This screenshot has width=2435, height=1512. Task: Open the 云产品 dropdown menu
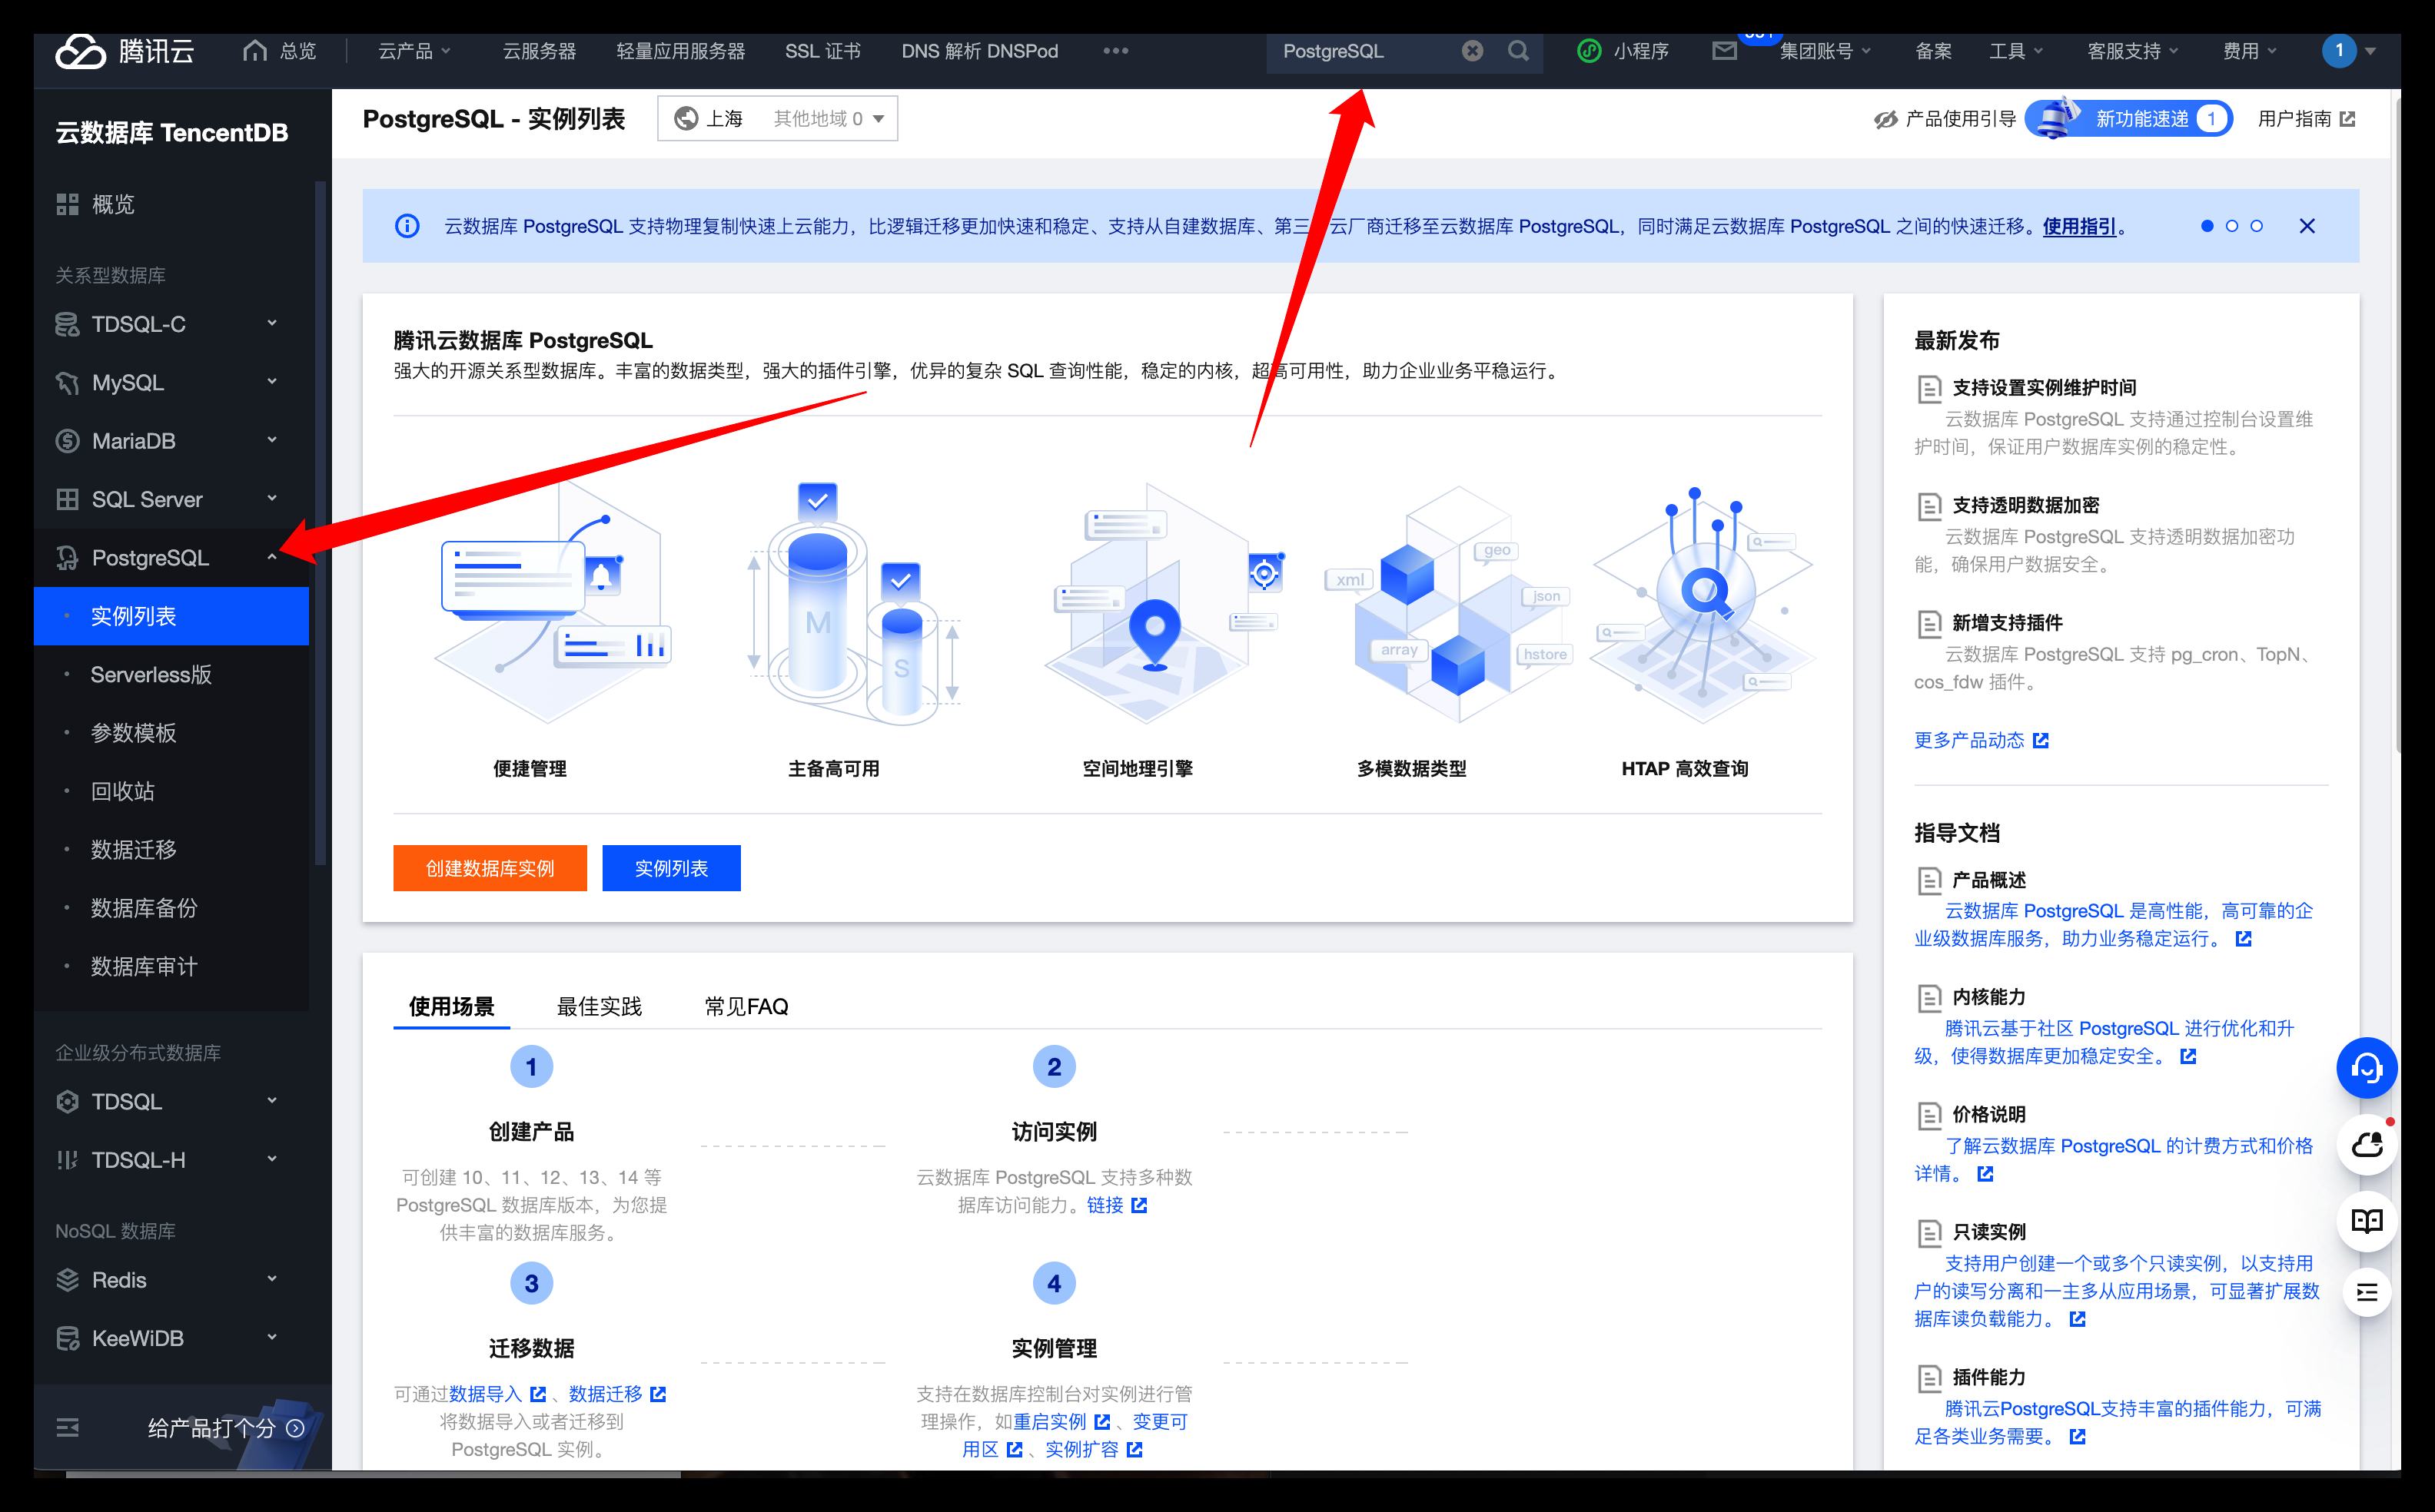point(414,51)
